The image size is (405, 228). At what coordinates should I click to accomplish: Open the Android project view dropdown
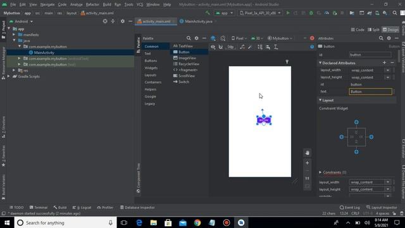(21, 22)
